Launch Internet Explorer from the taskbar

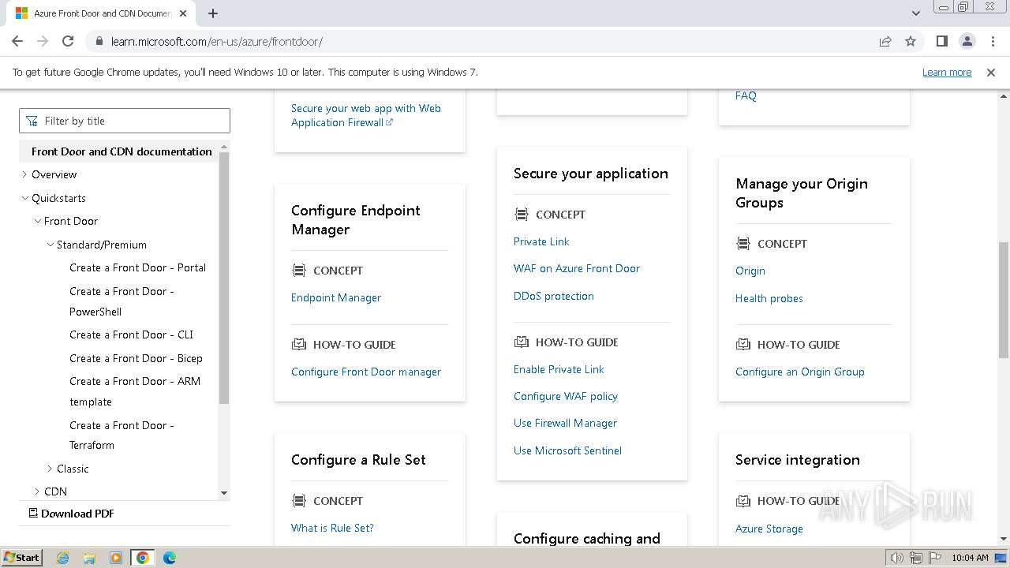(63, 558)
